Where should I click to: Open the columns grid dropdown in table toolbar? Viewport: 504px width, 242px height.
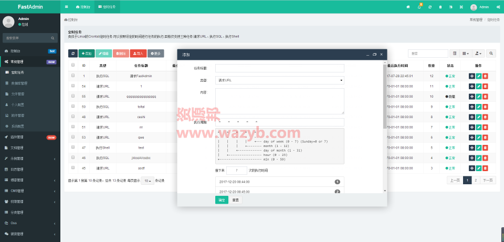[x=466, y=54]
